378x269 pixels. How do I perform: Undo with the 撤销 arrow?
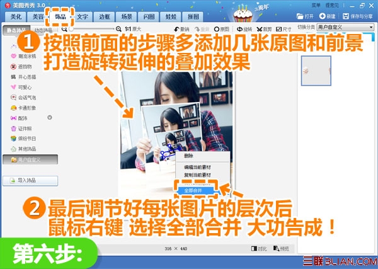point(181,29)
